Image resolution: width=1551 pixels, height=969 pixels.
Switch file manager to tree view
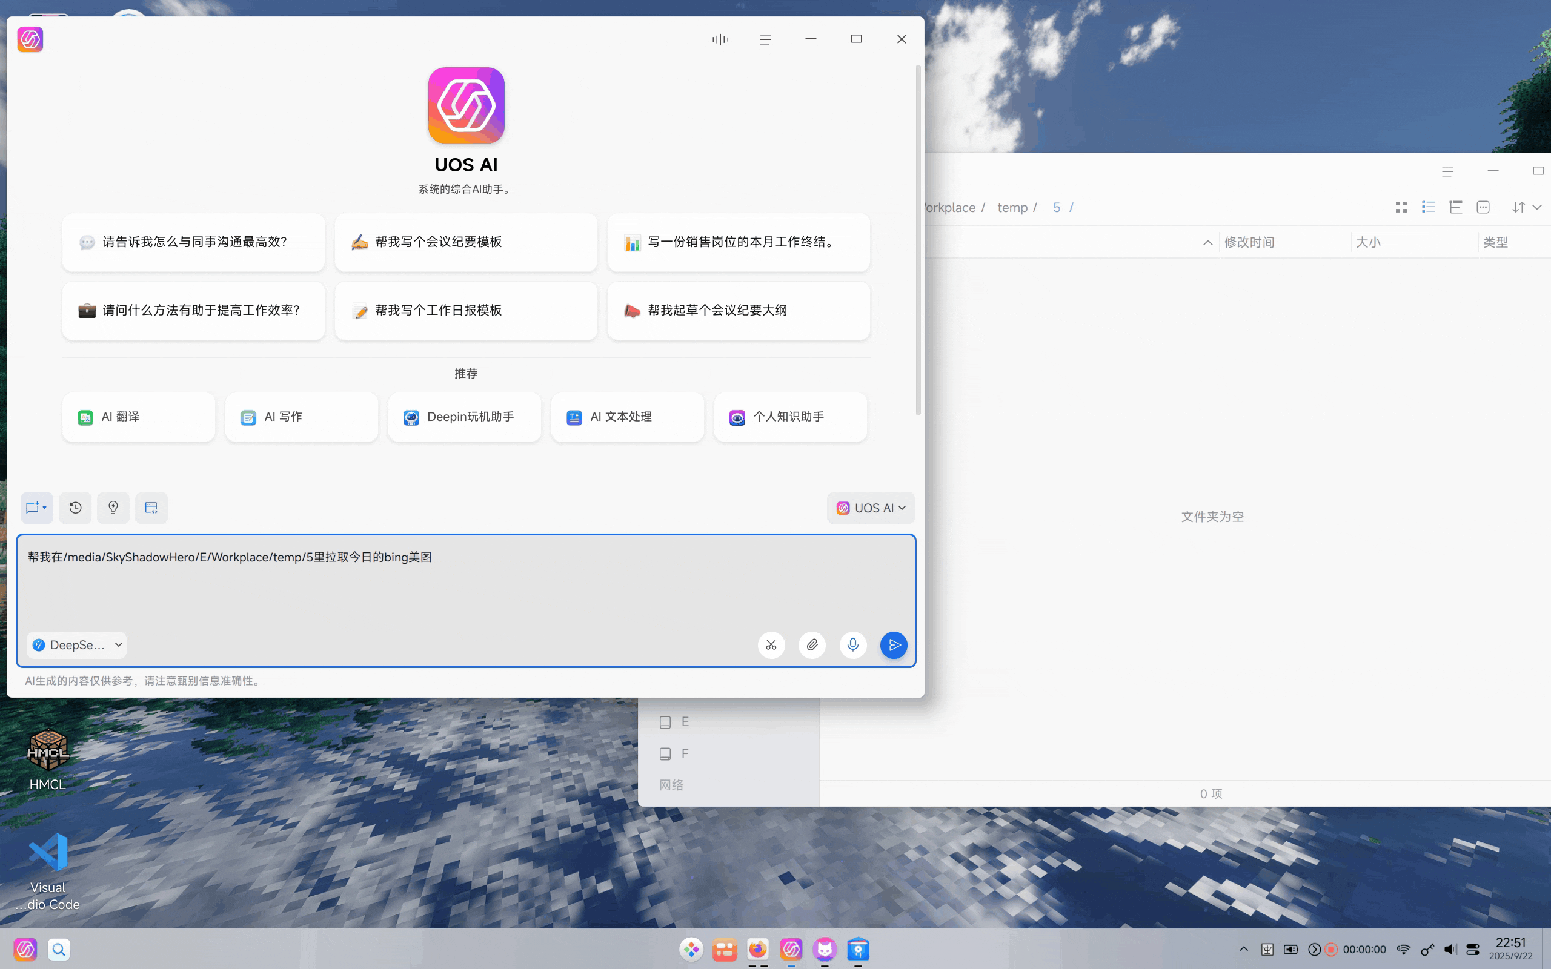(x=1455, y=207)
